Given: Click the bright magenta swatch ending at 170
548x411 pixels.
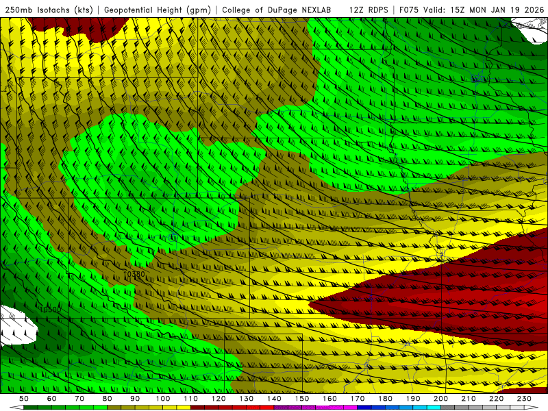Looking at the screenshot, I should click(x=351, y=408).
